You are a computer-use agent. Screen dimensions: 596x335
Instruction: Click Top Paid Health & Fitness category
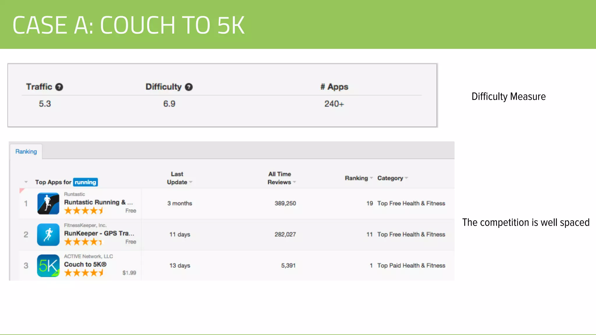[411, 265]
